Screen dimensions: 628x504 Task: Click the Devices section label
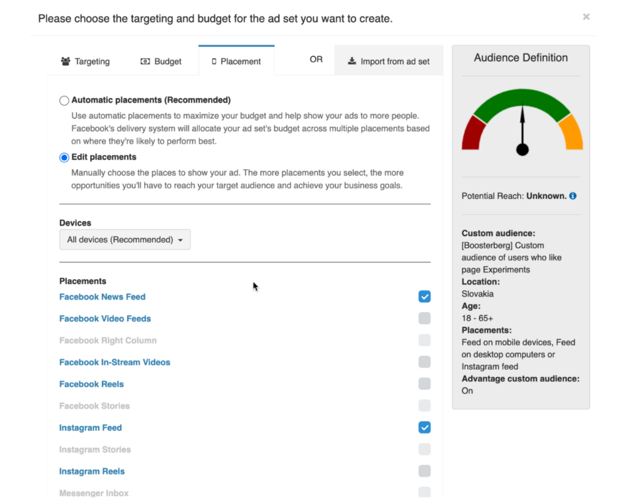coord(75,223)
